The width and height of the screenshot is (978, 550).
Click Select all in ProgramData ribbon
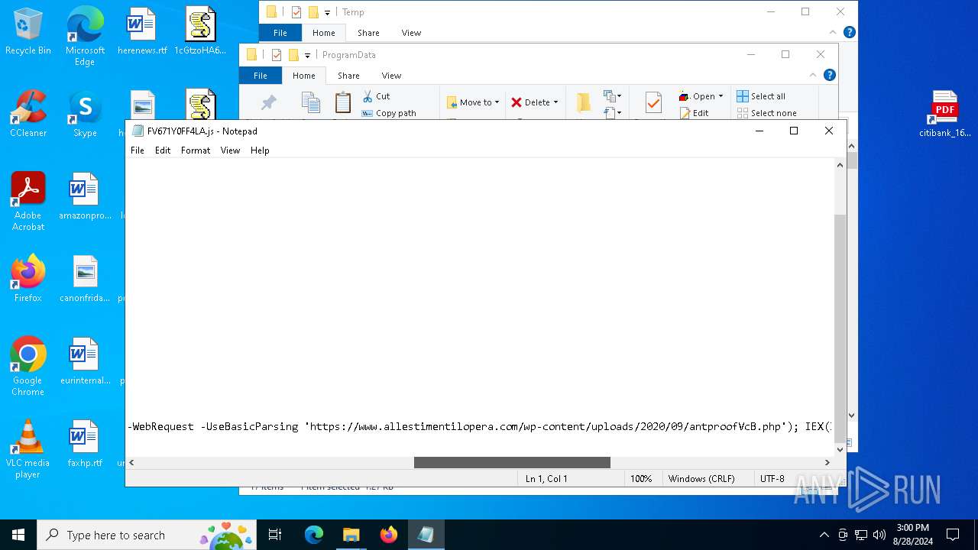pos(761,96)
